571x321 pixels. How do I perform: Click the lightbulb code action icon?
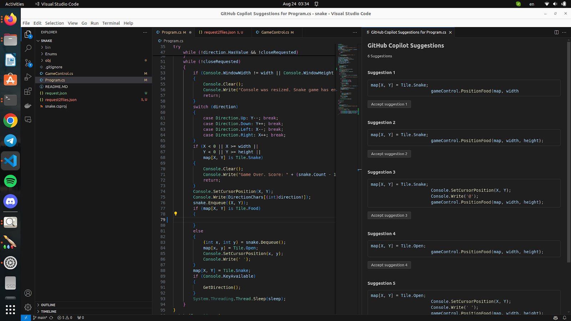click(x=176, y=214)
